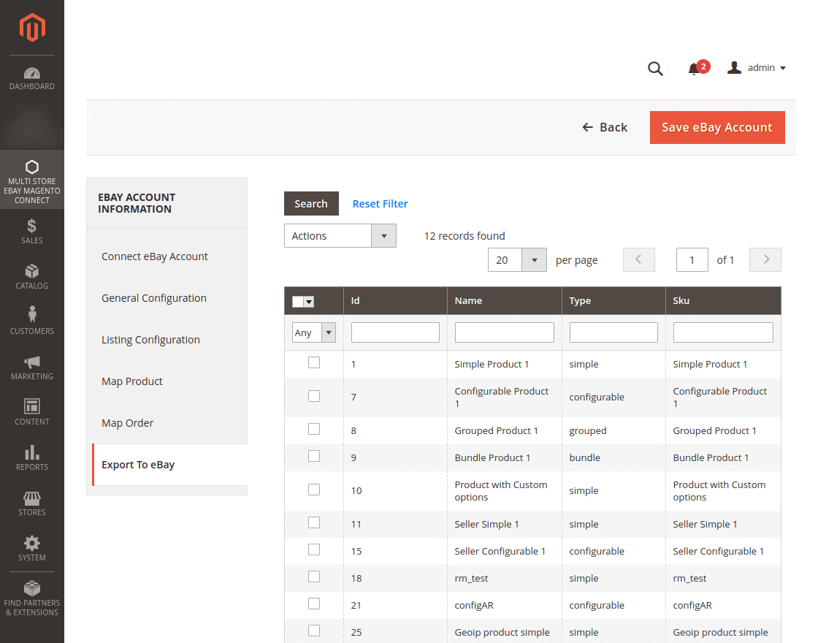Click the Sku filter input field
The height and width of the screenshot is (643, 818).
coord(723,332)
